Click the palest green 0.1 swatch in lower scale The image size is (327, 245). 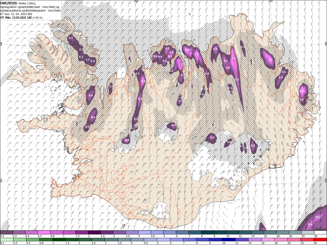point(7,240)
